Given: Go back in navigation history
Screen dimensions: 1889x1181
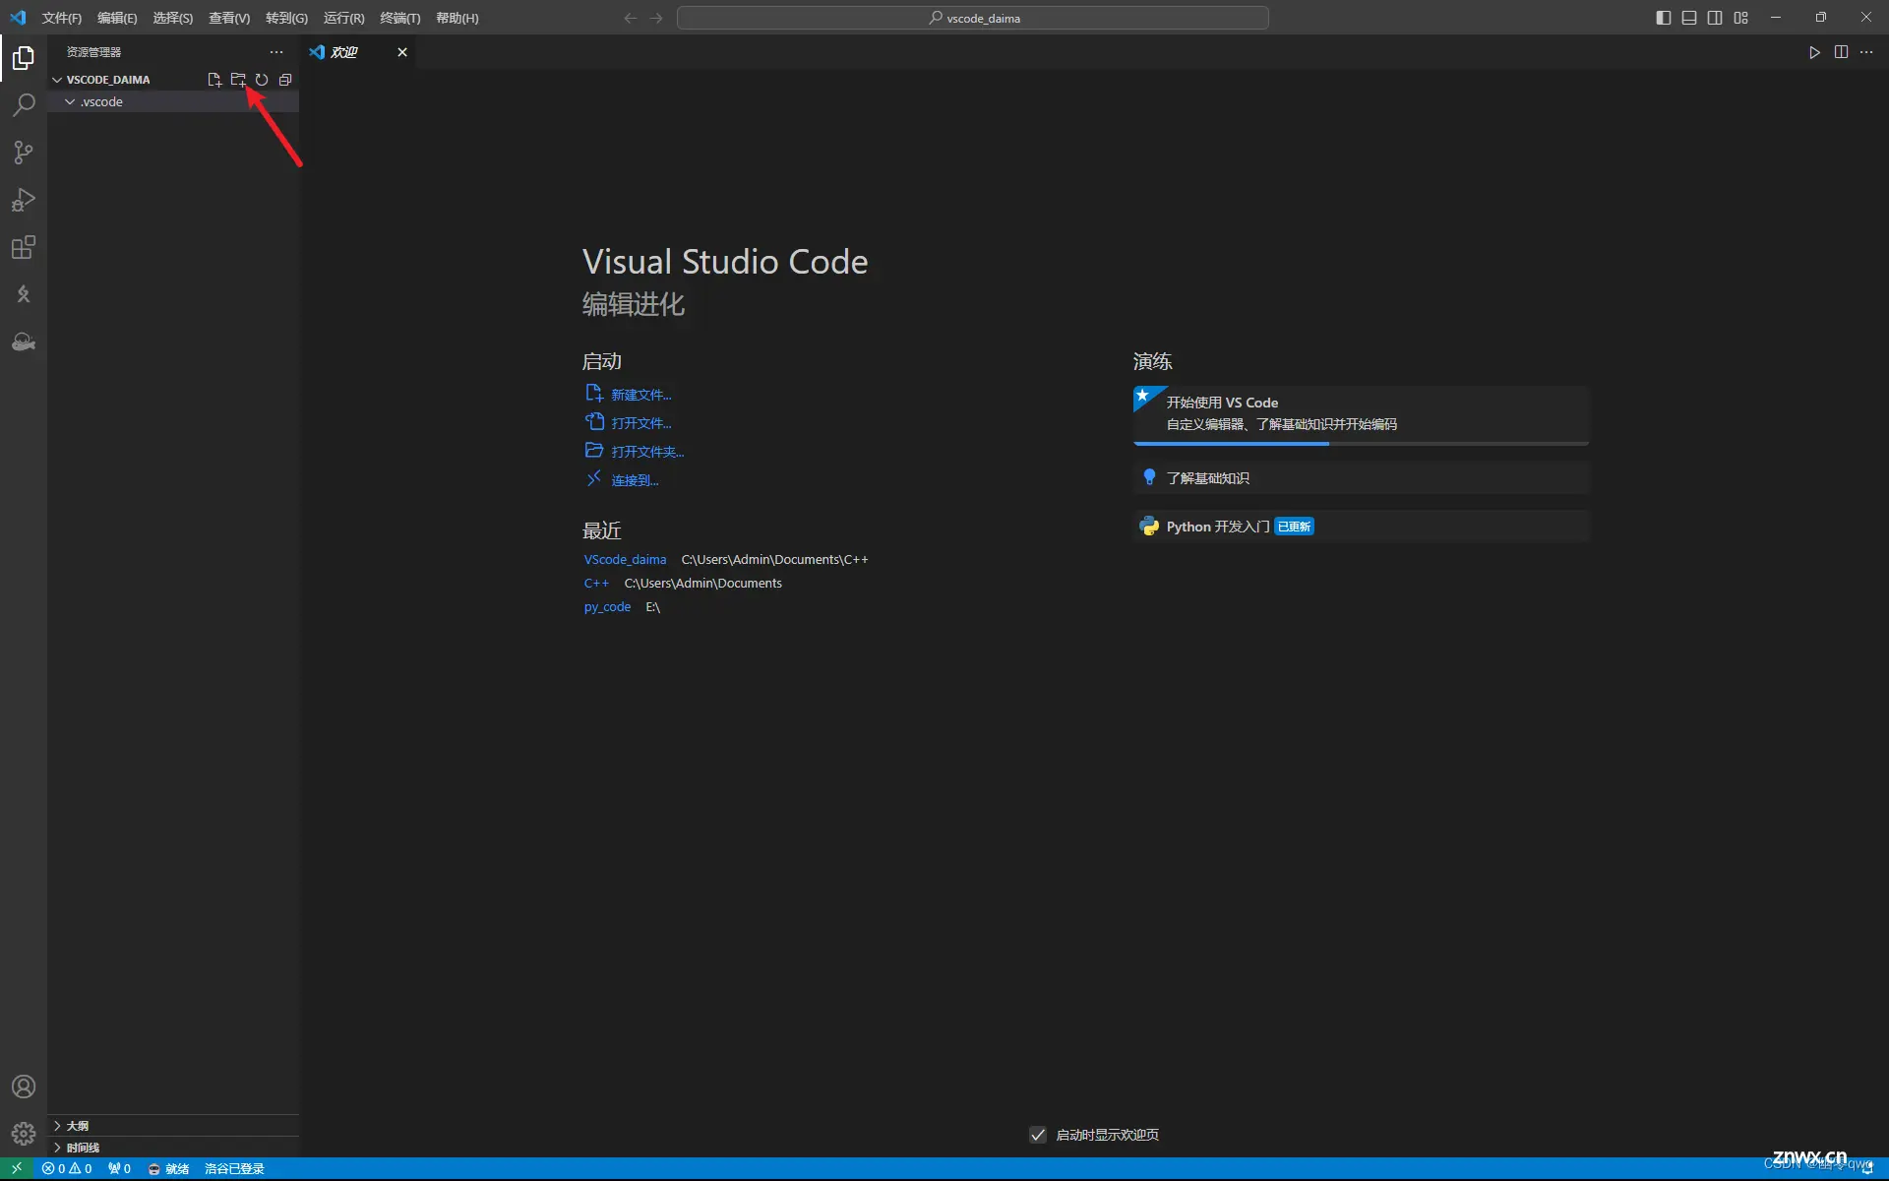Looking at the screenshot, I should click(x=631, y=18).
